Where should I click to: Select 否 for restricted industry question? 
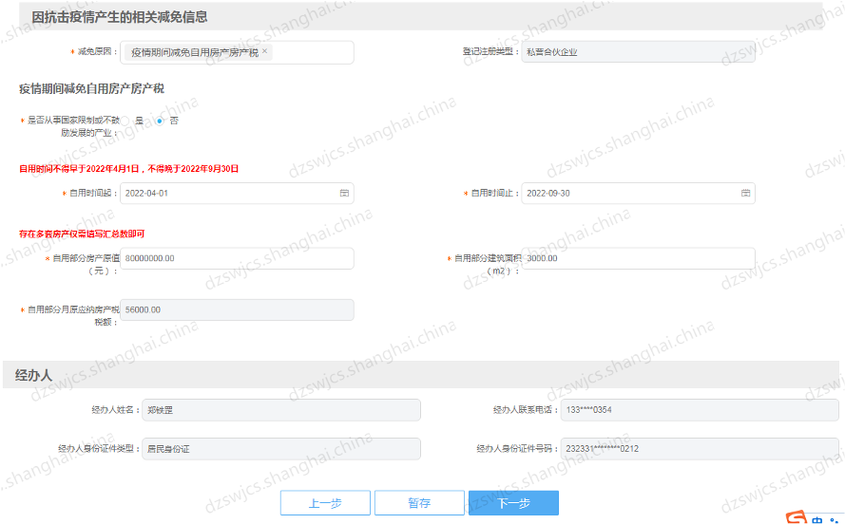pos(159,122)
